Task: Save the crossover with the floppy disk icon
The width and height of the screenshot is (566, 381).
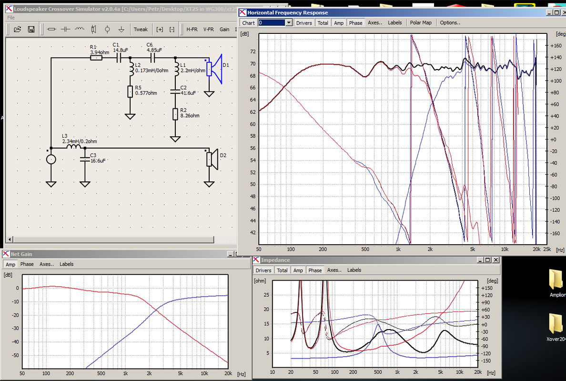Action: click(x=31, y=29)
